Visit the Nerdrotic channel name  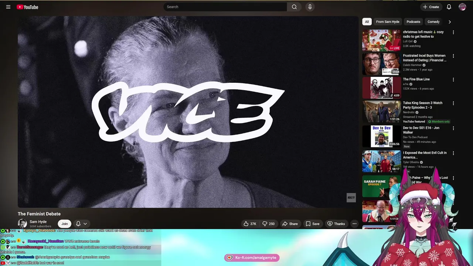(409, 112)
